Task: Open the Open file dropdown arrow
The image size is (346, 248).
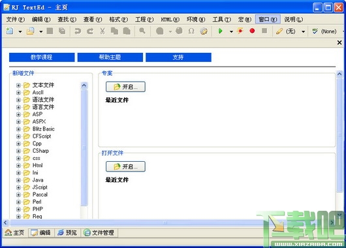Action: click(41, 31)
